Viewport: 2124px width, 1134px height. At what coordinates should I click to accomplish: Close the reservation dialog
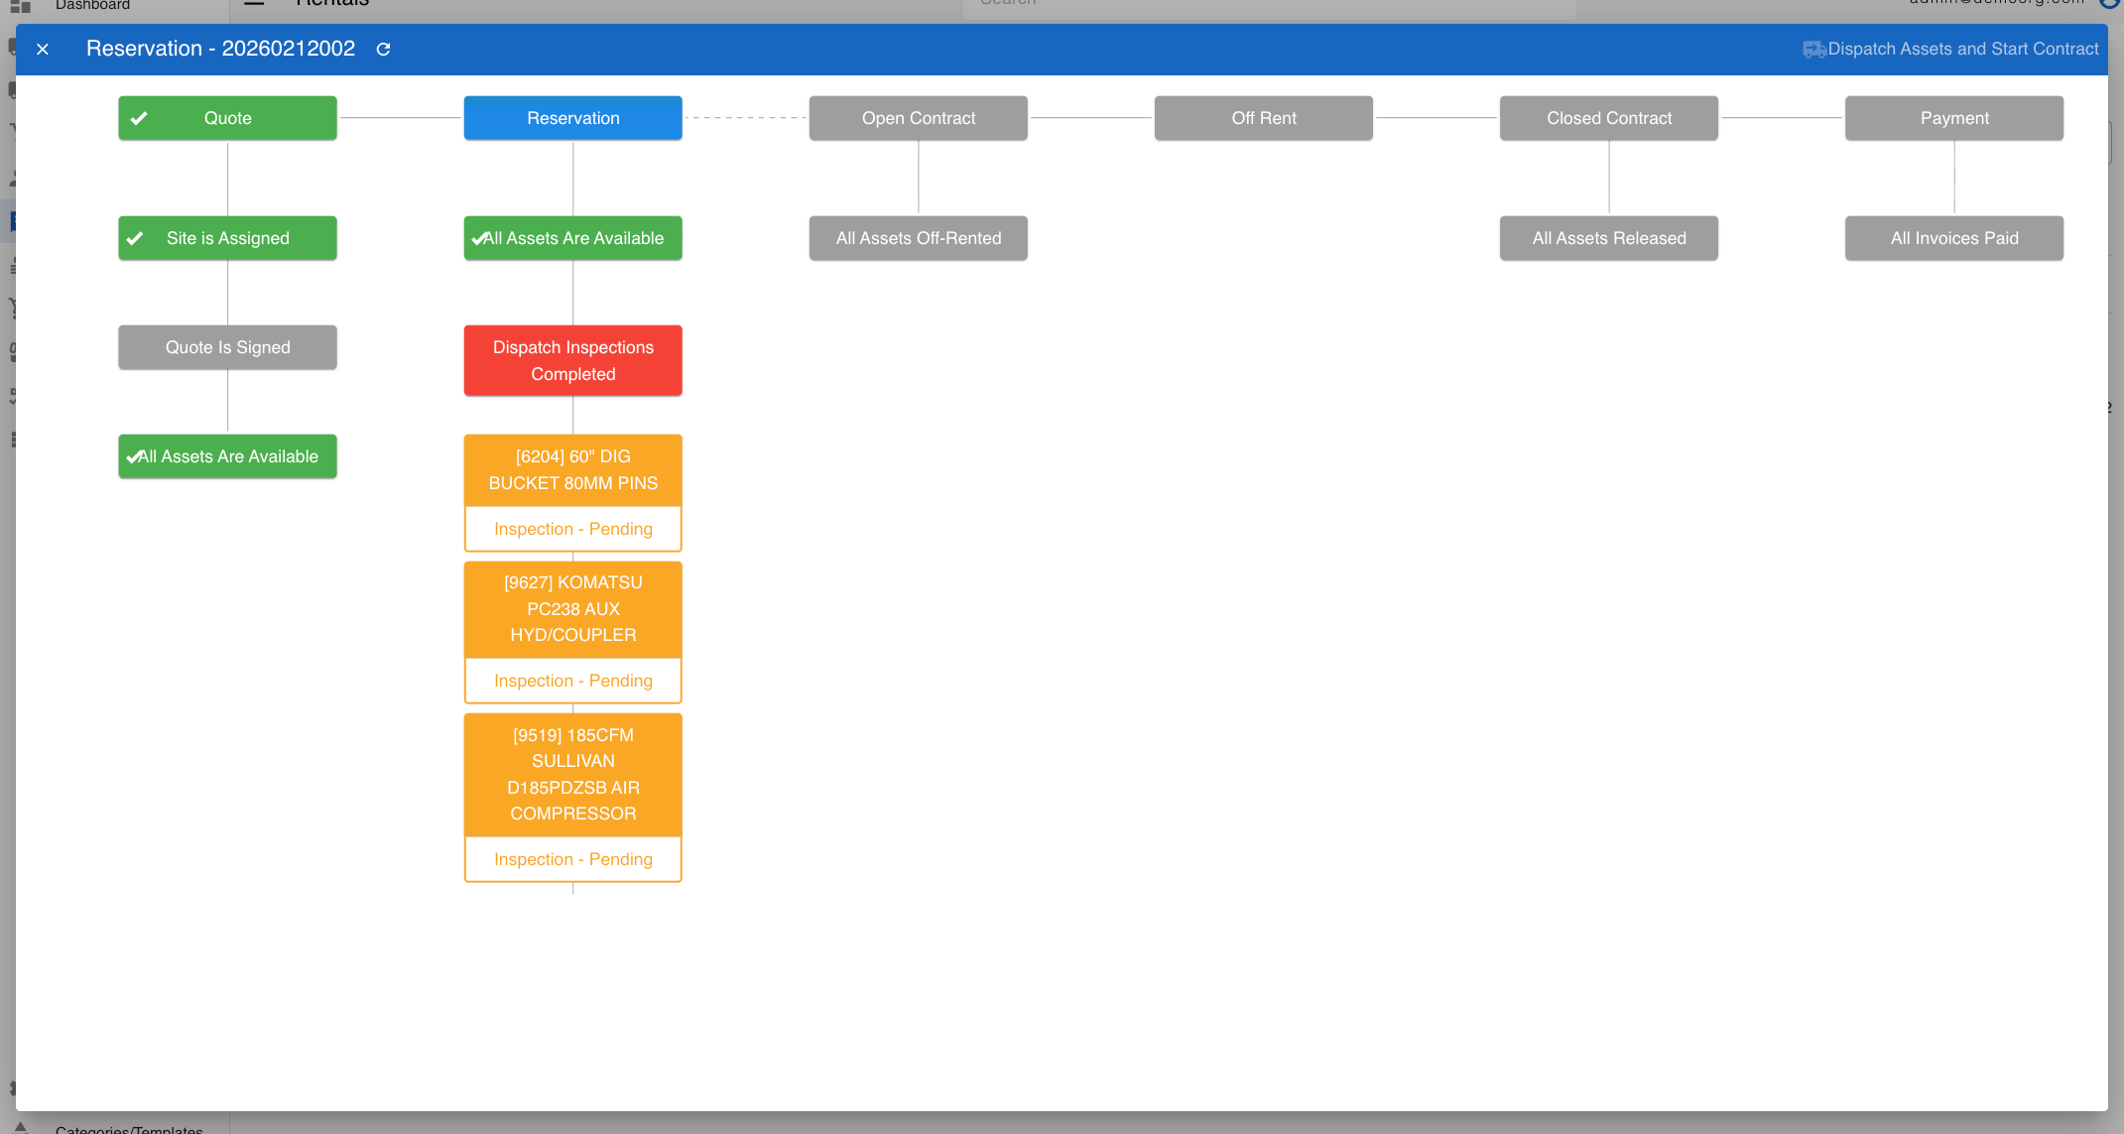click(43, 49)
